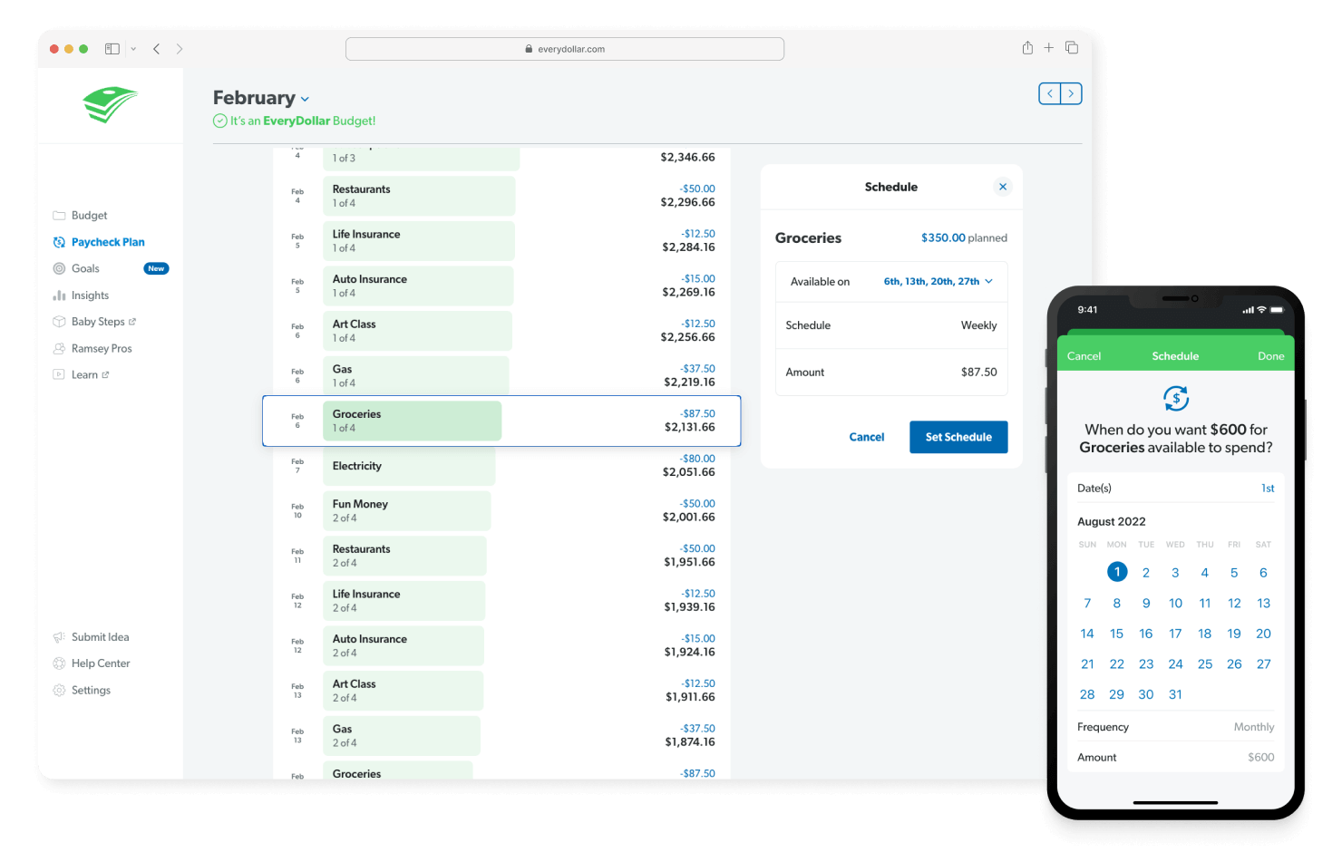Click the $2,131.66 balance value
Screen dimensions: 1342x852
click(689, 428)
